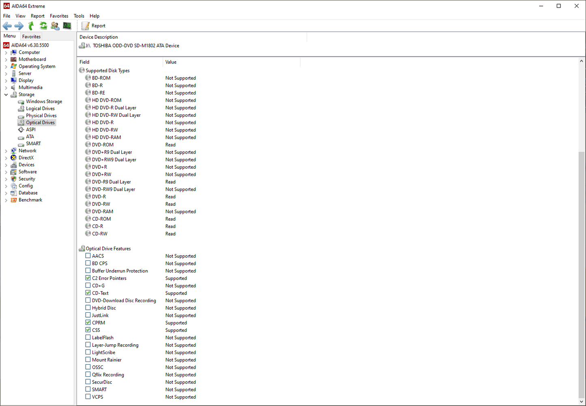This screenshot has width=586, height=406.
Task: Open the Tools menu
Action: point(79,16)
